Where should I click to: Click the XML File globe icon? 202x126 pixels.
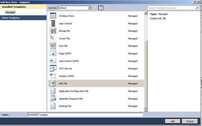(53, 84)
